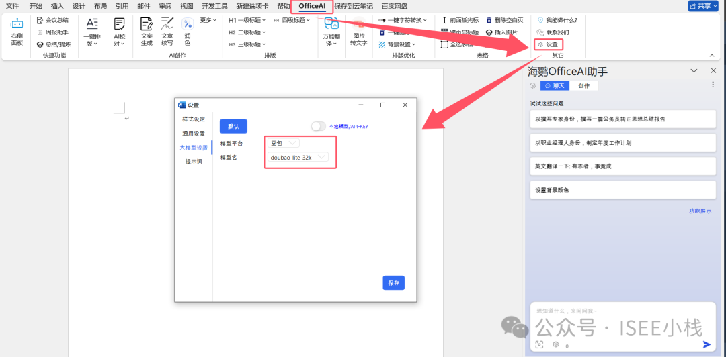Select the OfficeAI ribbon tab
The width and height of the screenshot is (726, 357).
312,7
